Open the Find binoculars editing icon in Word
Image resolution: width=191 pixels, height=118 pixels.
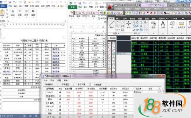(33, 12)
